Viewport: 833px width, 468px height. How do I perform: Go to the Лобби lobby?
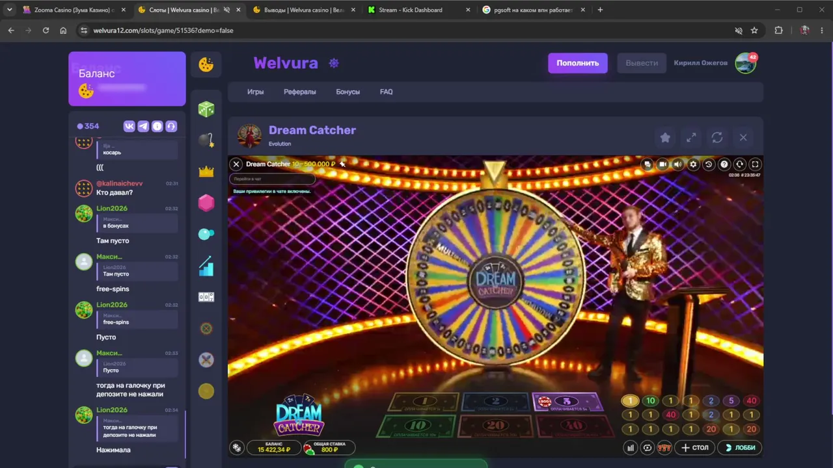click(x=740, y=448)
